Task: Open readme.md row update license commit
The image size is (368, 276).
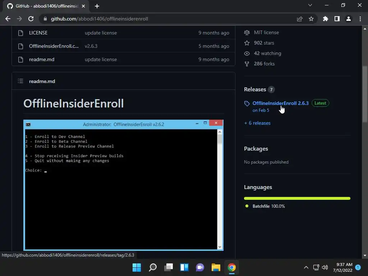Action: (x=101, y=59)
